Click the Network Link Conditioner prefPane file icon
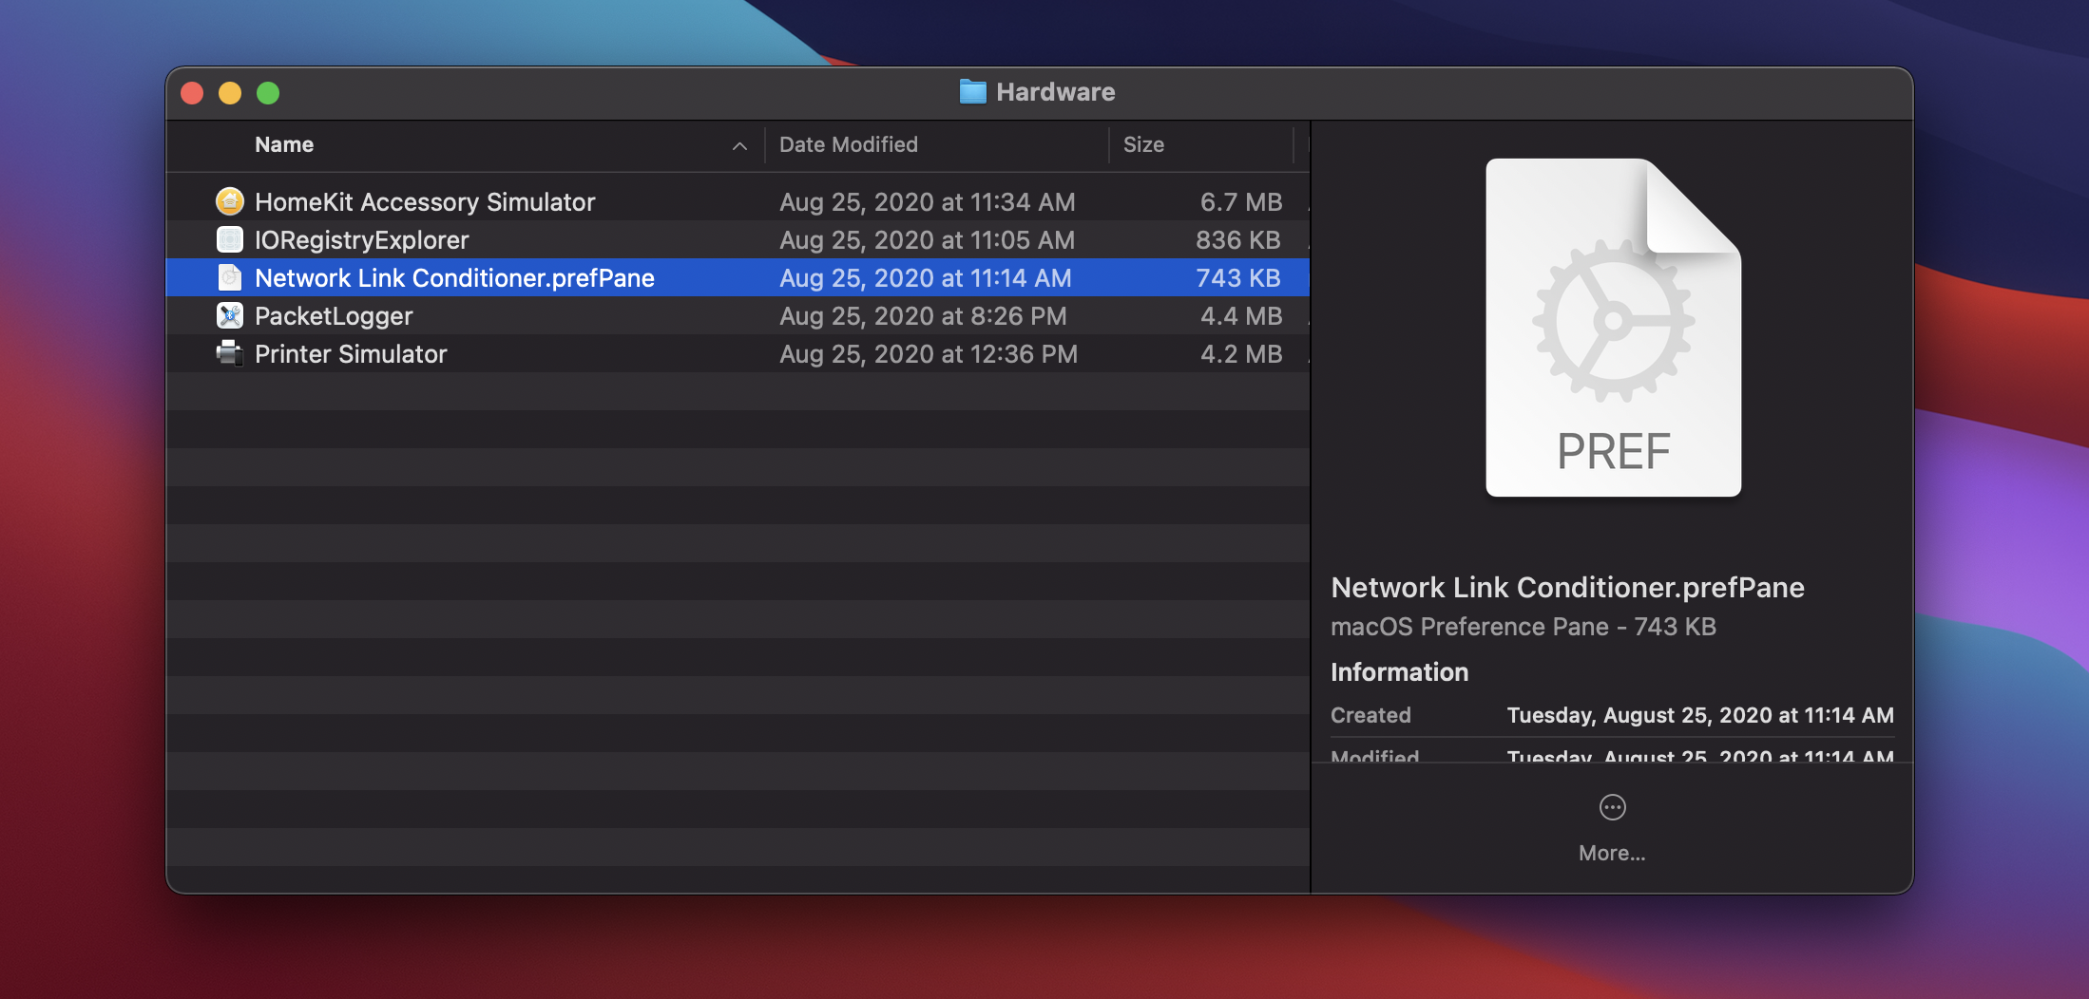Screen dimensions: 2089x999 (x=230, y=277)
